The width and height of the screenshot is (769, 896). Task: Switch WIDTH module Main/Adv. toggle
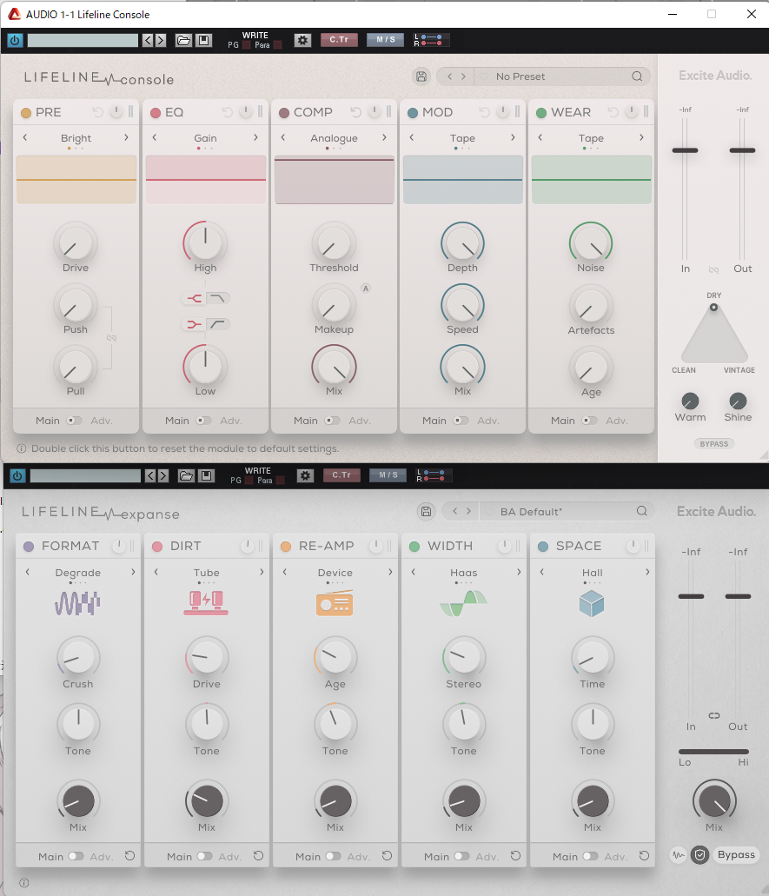click(461, 856)
